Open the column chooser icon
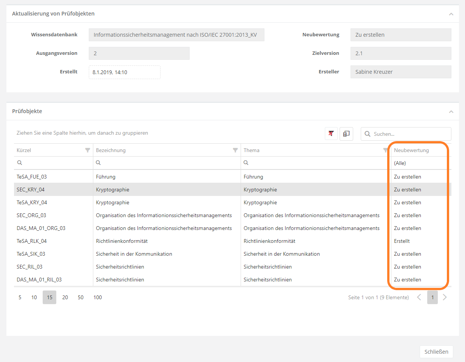 pos(346,134)
